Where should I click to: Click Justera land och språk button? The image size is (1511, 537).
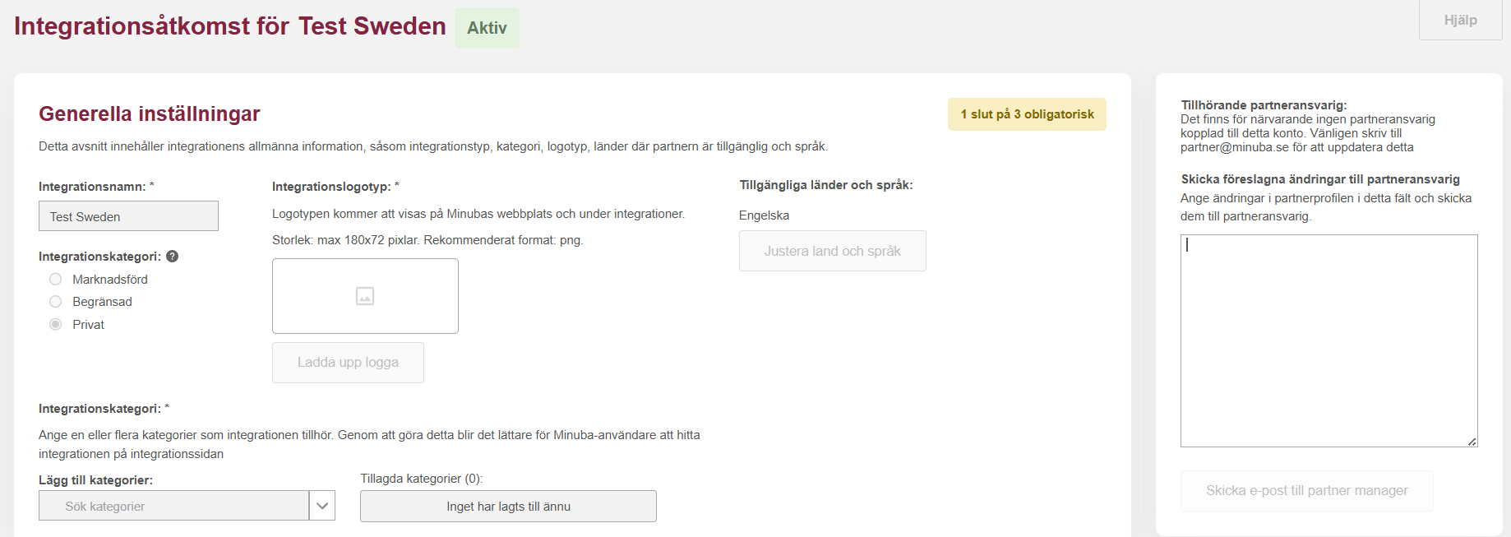click(832, 251)
